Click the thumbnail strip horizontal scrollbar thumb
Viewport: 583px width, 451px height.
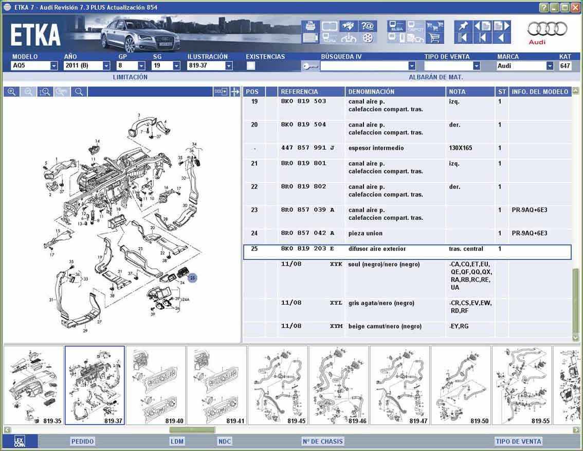(x=192, y=430)
